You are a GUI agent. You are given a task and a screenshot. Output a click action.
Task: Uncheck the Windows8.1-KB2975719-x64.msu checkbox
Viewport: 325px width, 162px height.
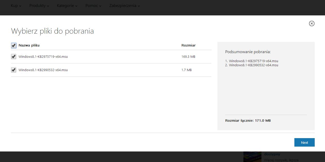click(14, 56)
